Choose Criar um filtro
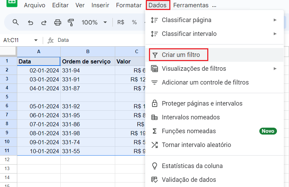Viewport: 289px width, 187px height. tap(215, 55)
